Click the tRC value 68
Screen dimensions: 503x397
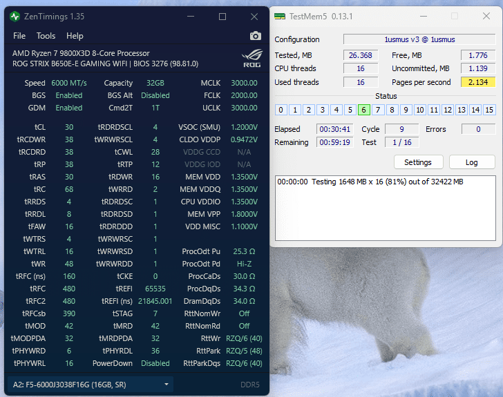point(69,189)
